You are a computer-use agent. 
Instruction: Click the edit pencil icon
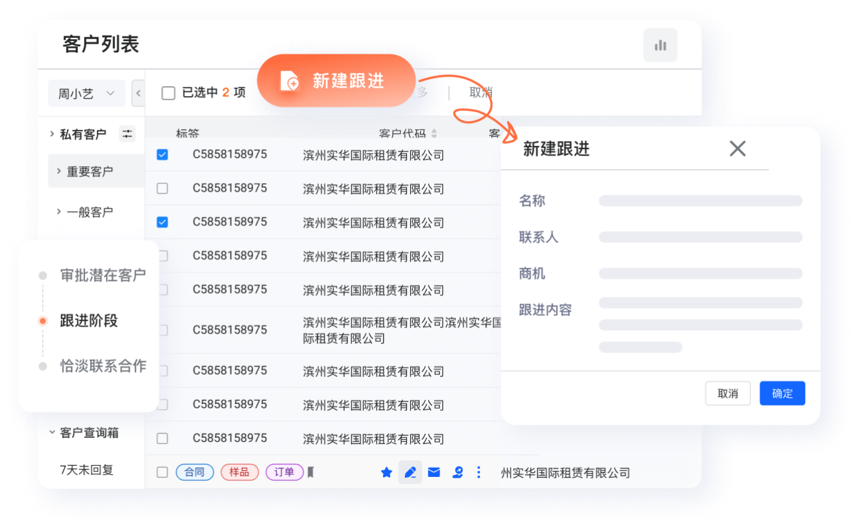(410, 472)
